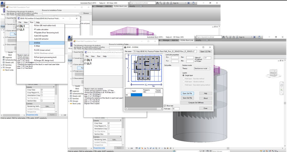Switch to Manage tab in rear Revit window
The height and width of the screenshot is (152, 287).
[100, 6]
